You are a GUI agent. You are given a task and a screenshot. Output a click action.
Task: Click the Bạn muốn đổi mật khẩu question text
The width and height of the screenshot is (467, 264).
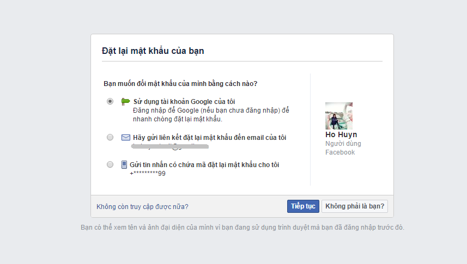click(x=180, y=84)
